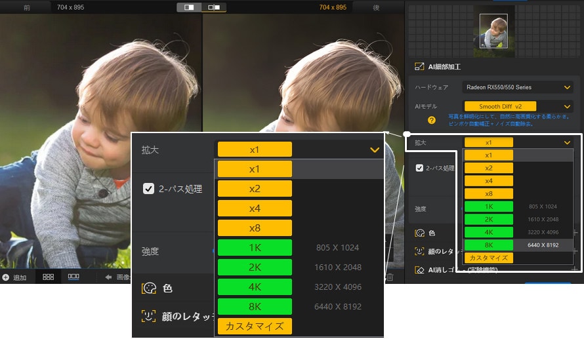Click the plus circle icon beside 追加
The height and width of the screenshot is (339, 584).
[6, 277]
